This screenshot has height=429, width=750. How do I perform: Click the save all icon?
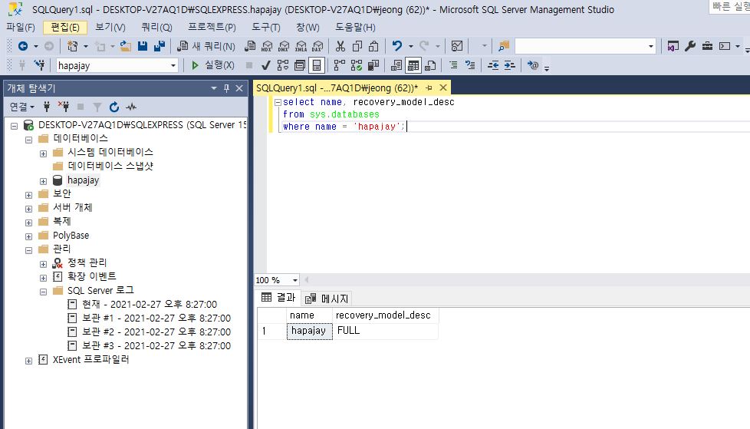pos(160,46)
